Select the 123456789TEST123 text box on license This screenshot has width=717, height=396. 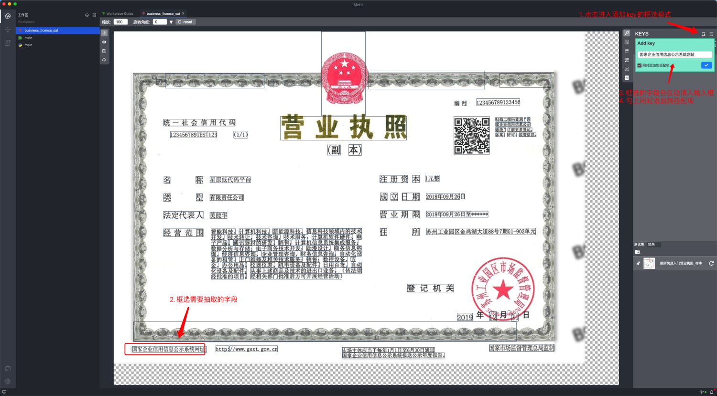click(194, 135)
